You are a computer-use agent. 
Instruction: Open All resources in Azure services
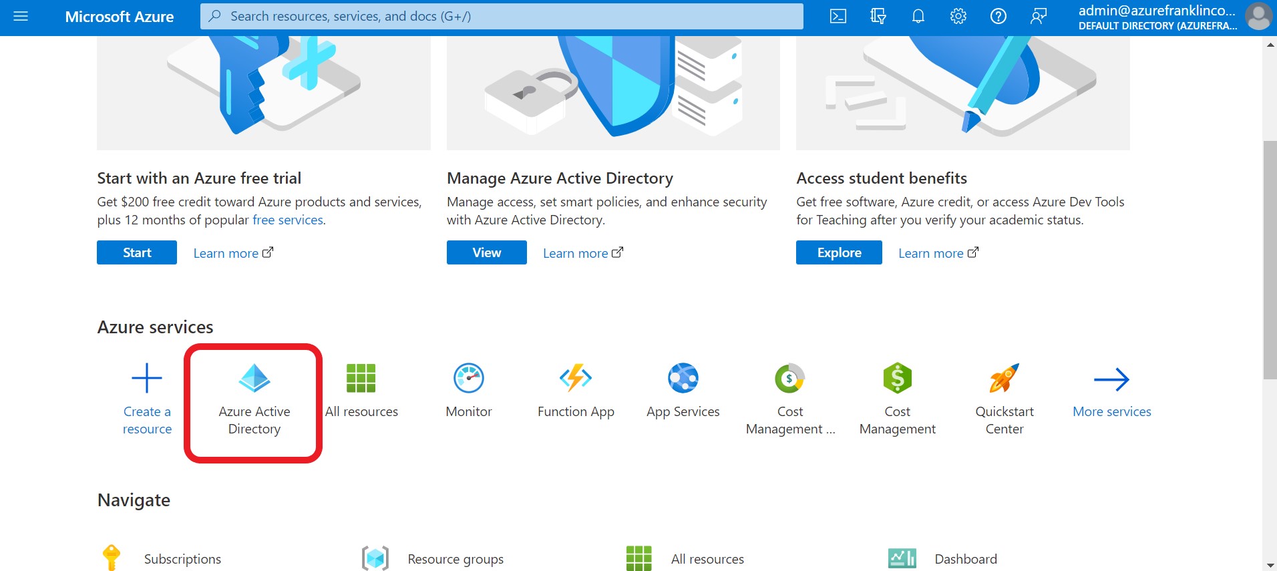pos(361,392)
